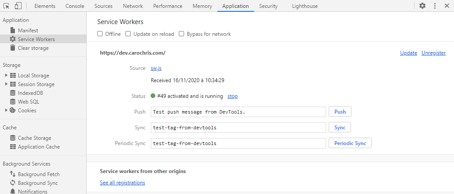Expand the Session Storage tree node

(7, 84)
